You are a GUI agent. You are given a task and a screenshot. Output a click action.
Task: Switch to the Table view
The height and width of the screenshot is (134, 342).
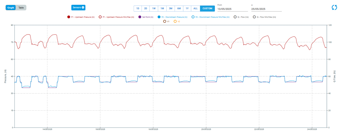click(x=21, y=8)
